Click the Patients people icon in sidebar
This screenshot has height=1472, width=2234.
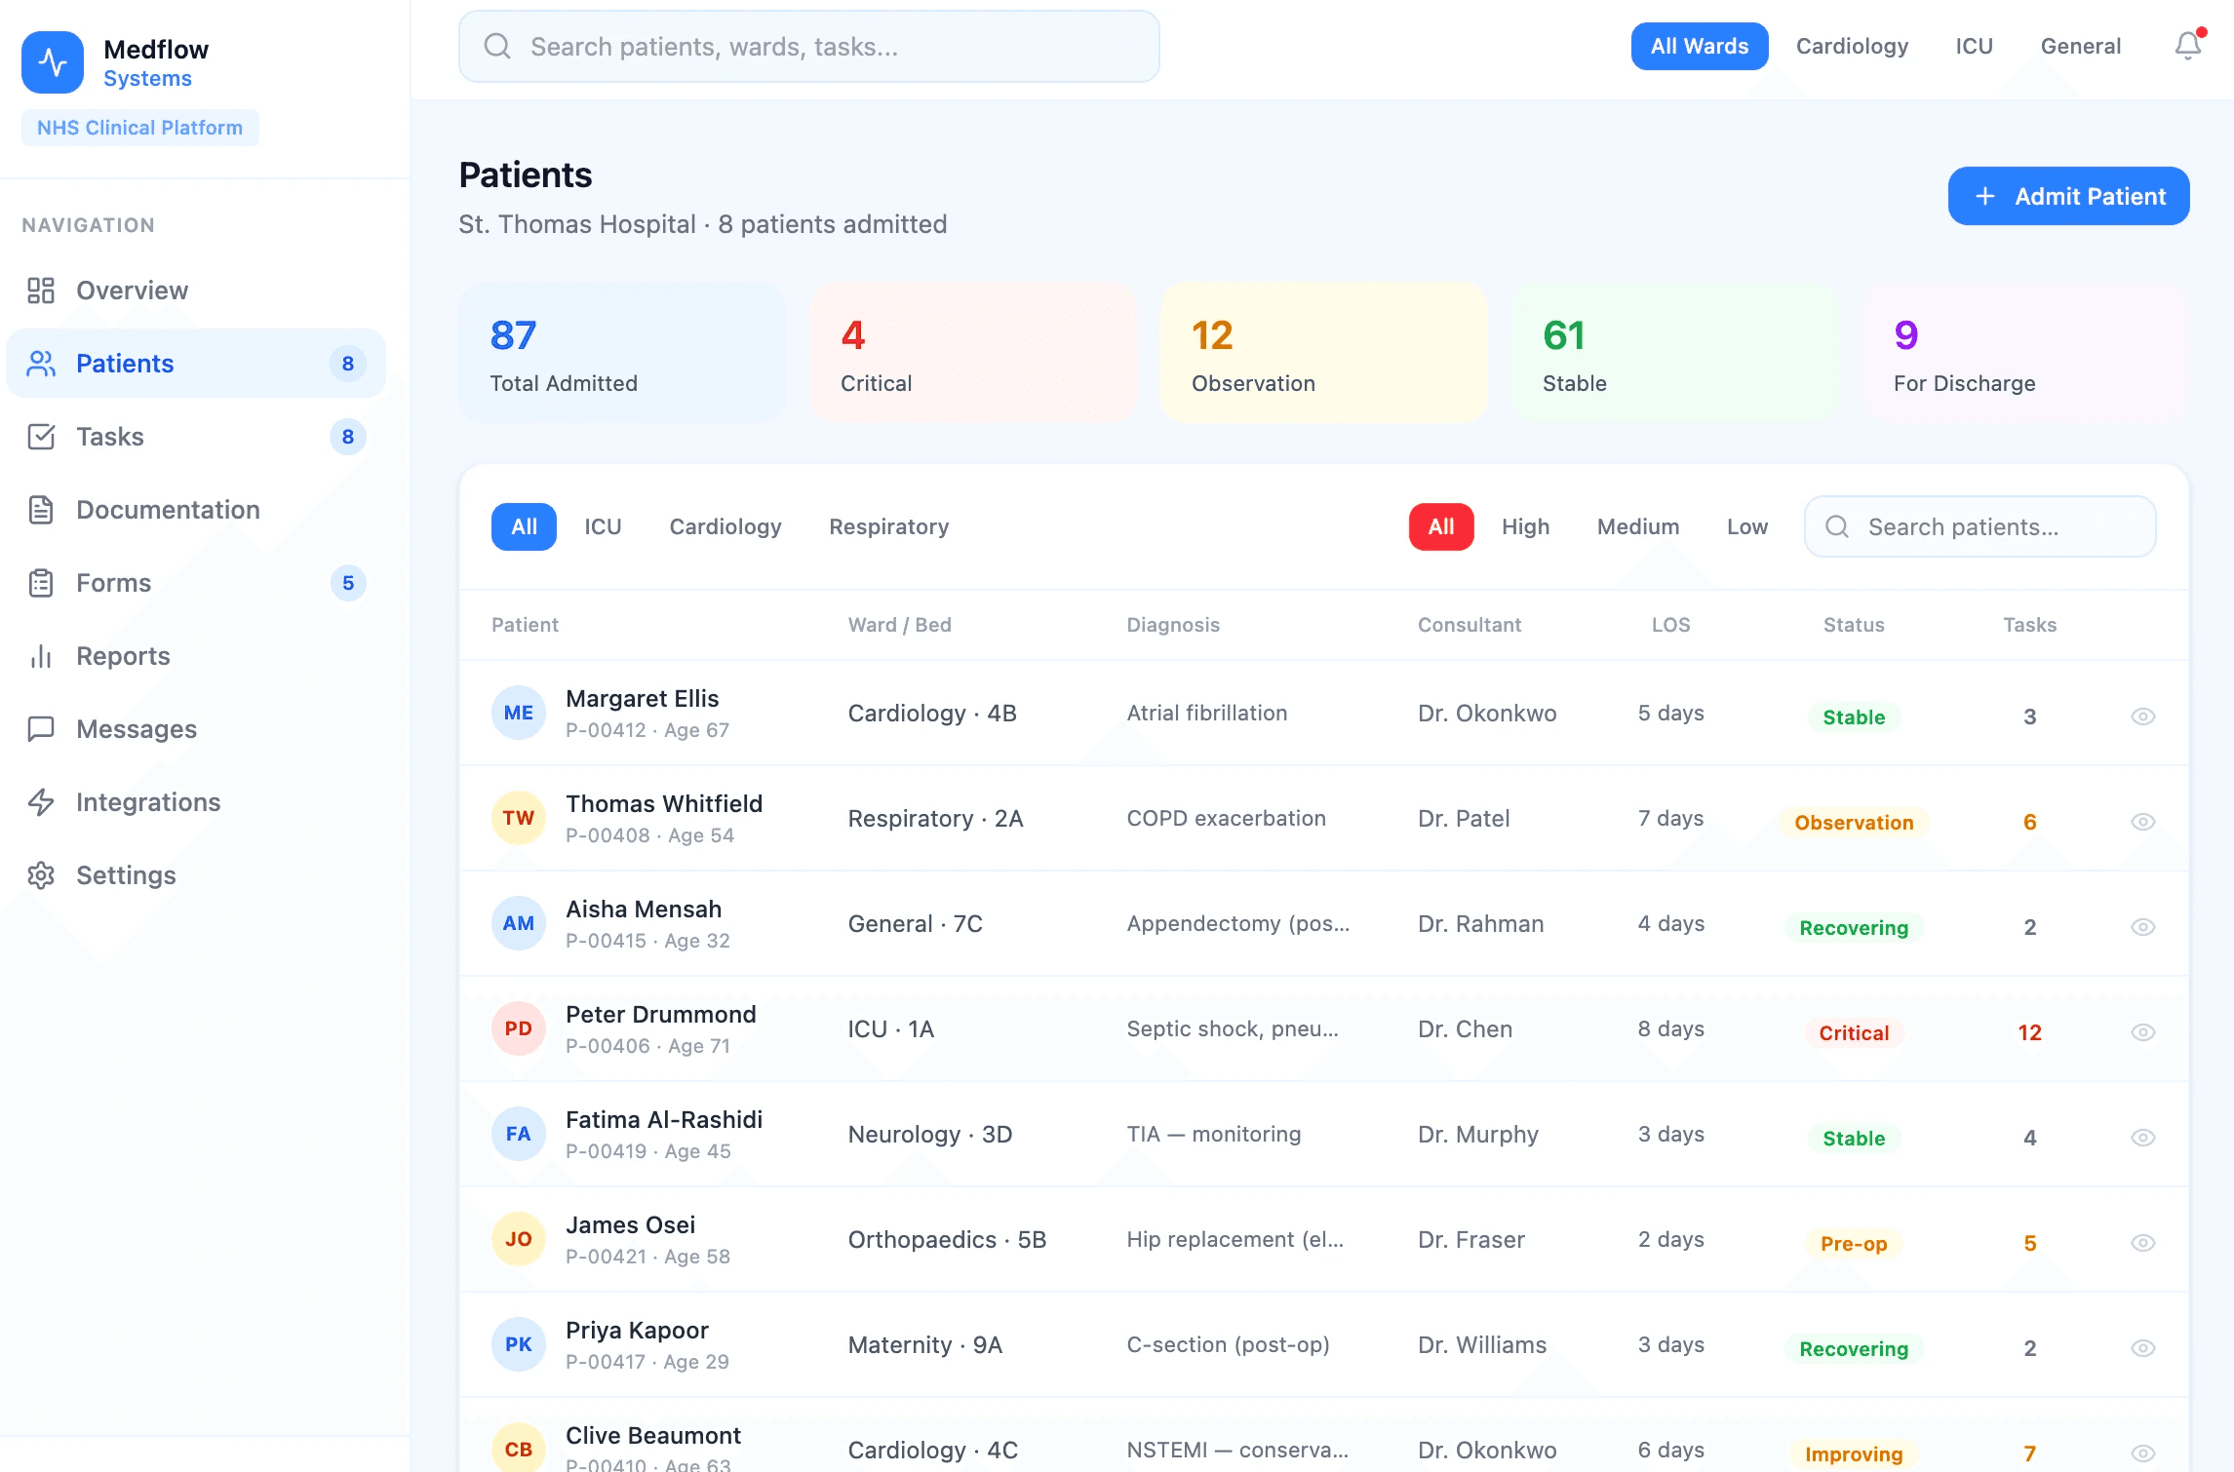[x=41, y=364]
